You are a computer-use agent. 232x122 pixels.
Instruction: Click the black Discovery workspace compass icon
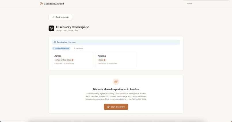[51, 28]
